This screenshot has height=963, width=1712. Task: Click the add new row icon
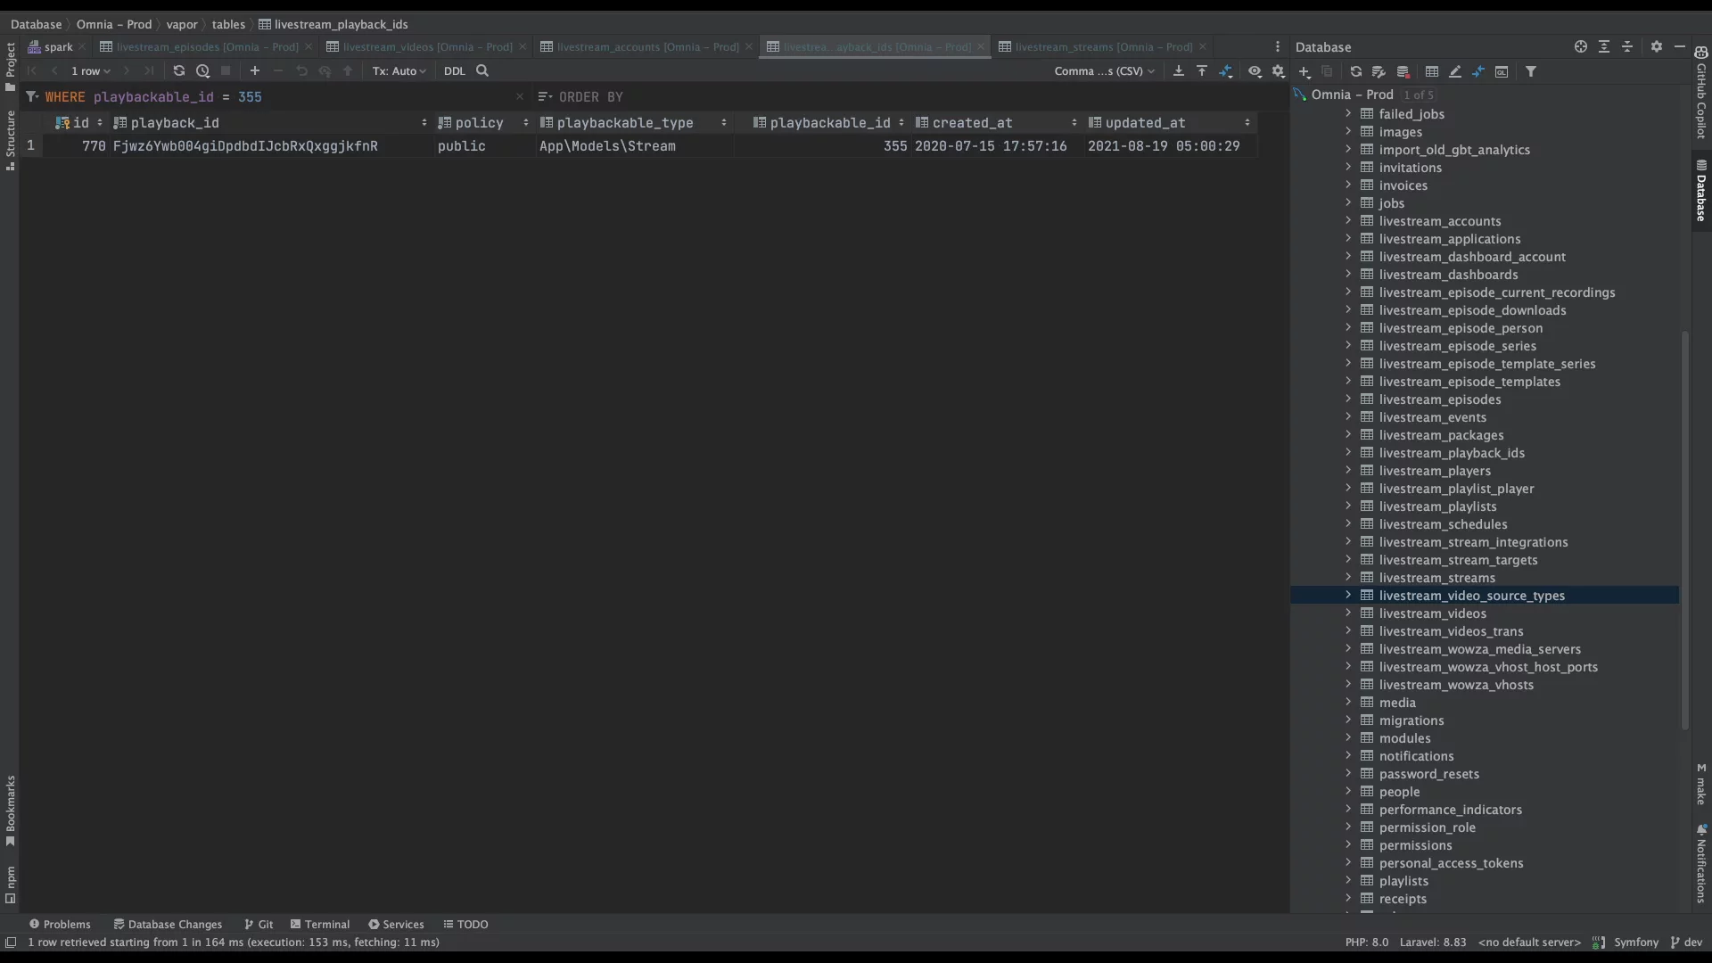(x=254, y=70)
